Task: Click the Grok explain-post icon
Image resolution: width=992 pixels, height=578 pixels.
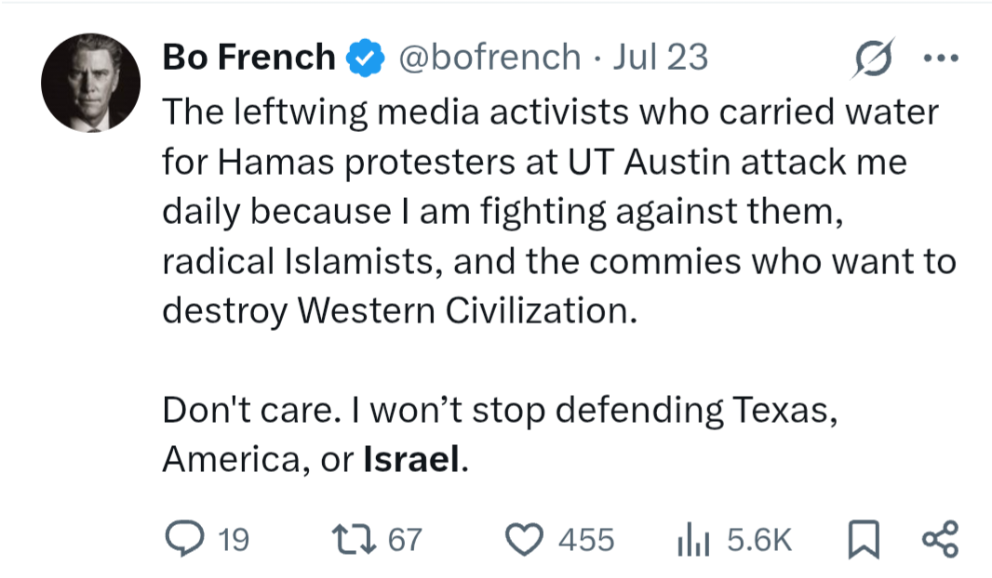Action: (874, 59)
